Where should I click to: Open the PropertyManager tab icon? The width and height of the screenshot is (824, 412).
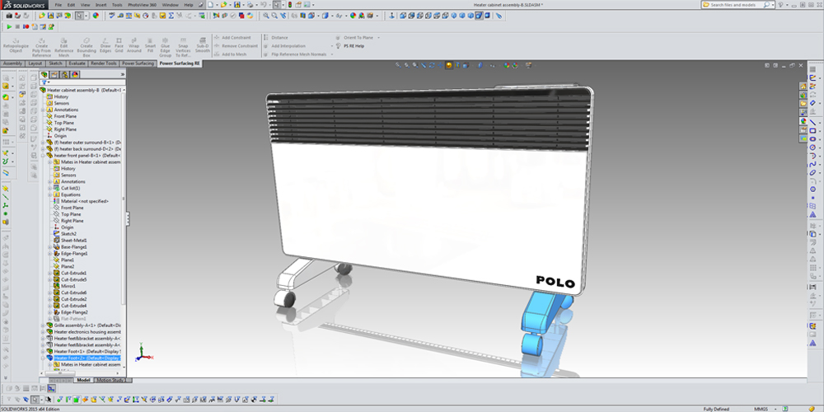[x=54, y=75]
